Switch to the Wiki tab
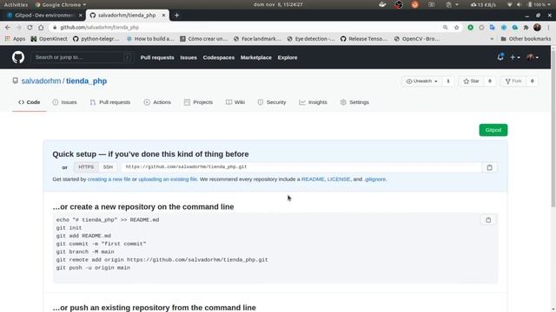Image resolution: width=556 pixels, height=312 pixels. [x=235, y=102]
